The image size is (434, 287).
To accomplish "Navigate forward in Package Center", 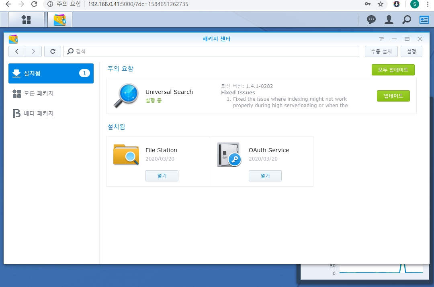I will click(33, 51).
